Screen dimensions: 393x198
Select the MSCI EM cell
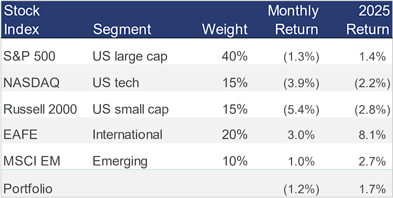tap(32, 161)
